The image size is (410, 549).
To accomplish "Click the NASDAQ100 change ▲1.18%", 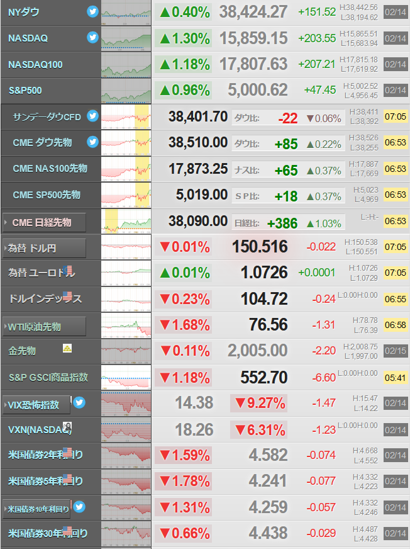I will [184, 64].
